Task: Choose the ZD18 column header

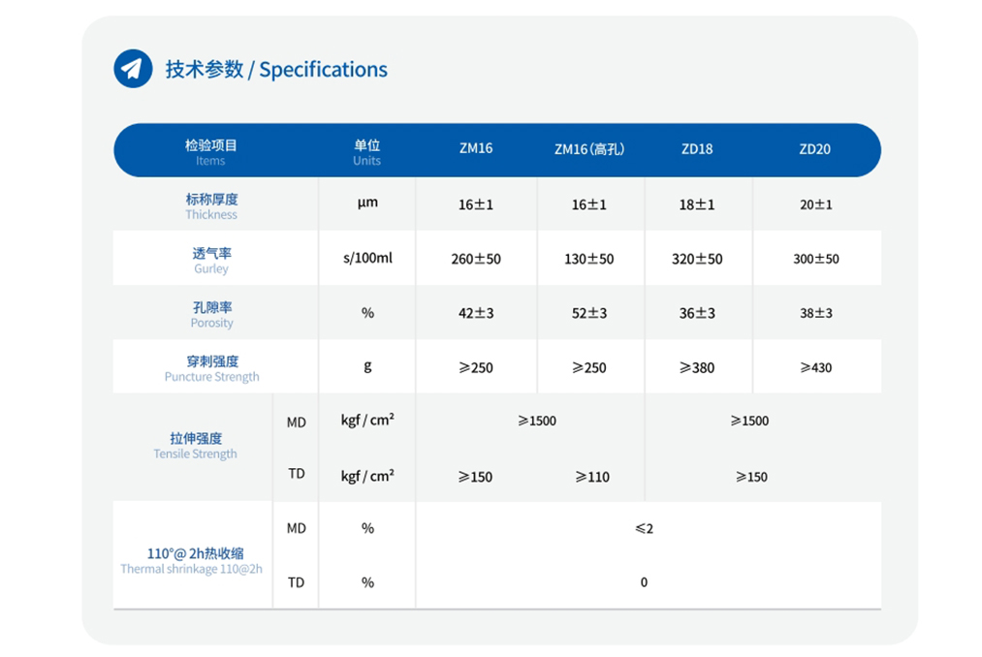Action: tap(697, 149)
